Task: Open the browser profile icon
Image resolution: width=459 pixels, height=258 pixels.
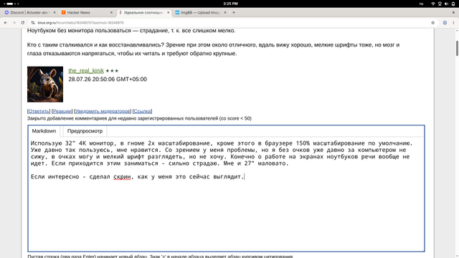Action: [445, 22]
